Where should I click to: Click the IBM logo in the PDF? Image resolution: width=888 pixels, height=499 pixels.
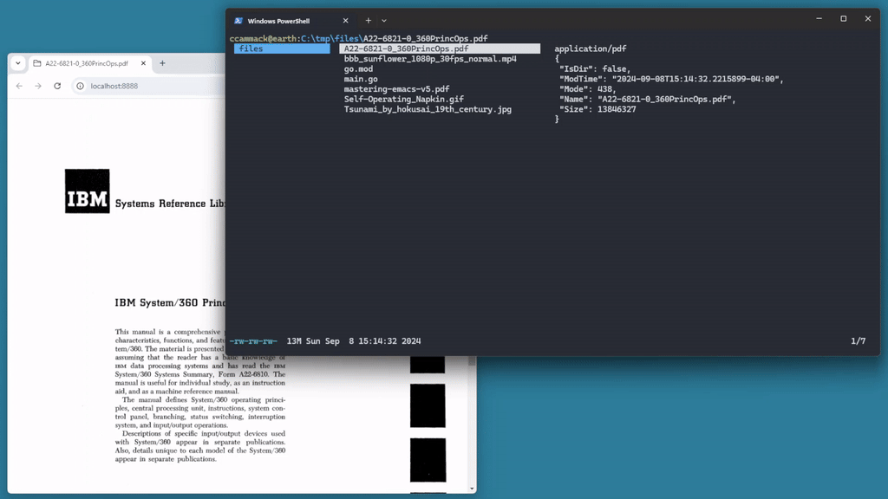pyautogui.click(x=88, y=191)
